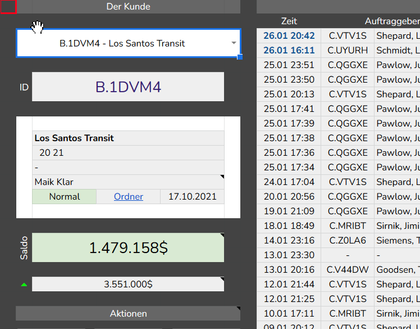Select C.V44DW code cell
This screenshot has height=329, width=420.
pos(348,270)
